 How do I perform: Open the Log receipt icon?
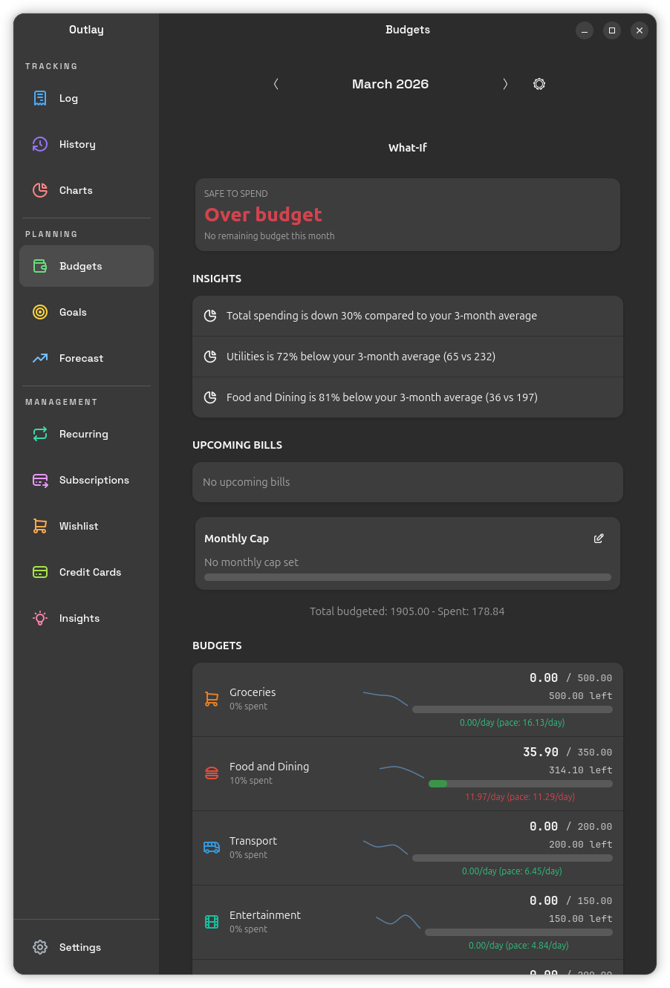tap(40, 98)
